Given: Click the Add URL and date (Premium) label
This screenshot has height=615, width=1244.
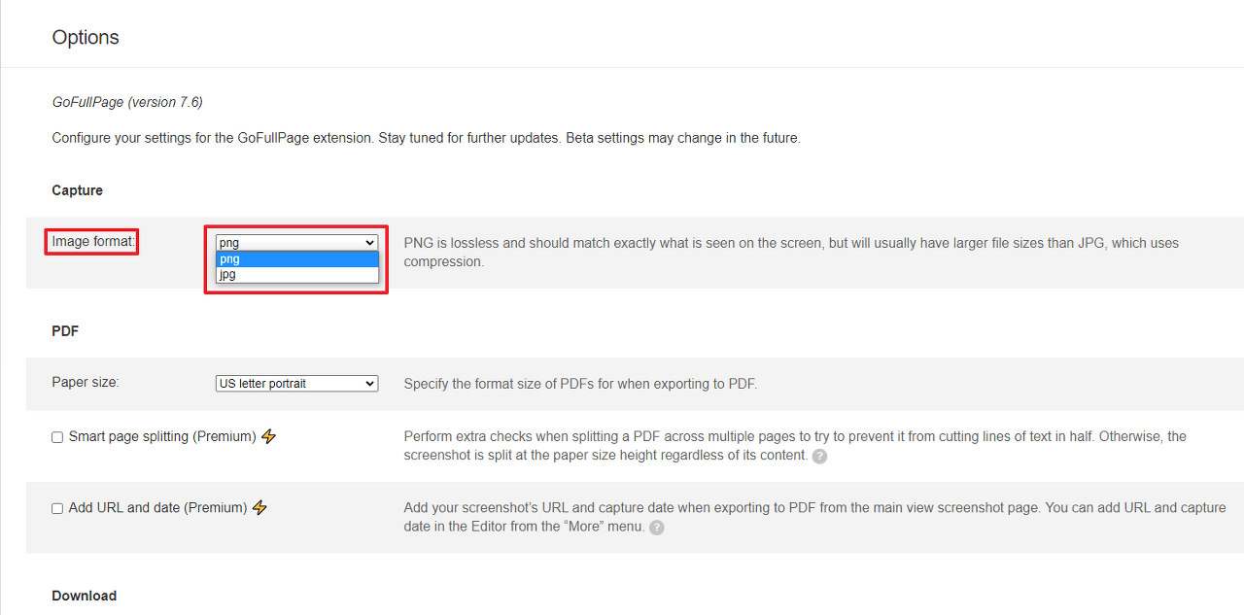Looking at the screenshot, I should click(157, 507).
